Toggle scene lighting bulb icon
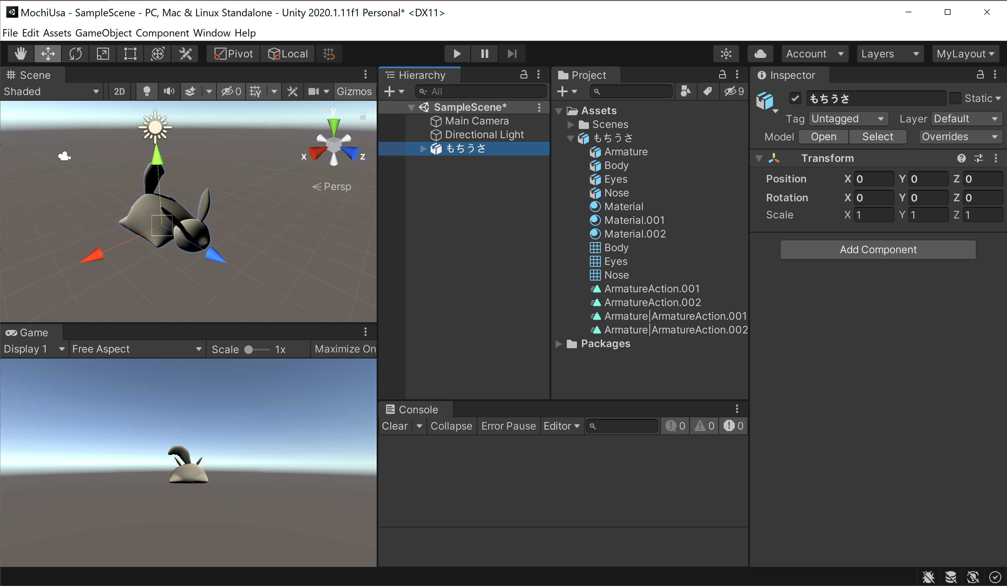 click(x=147, y=92)
